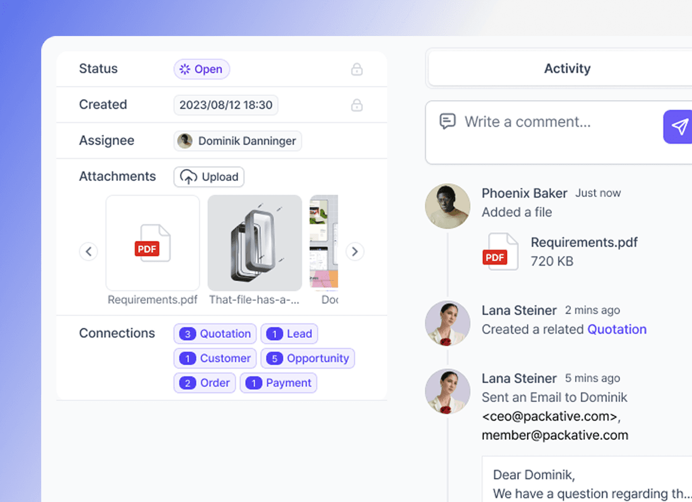Screen dimensions: 692x502
Task: Select the 5 Opportunity connection tag
Action: [x=307, y=358]
